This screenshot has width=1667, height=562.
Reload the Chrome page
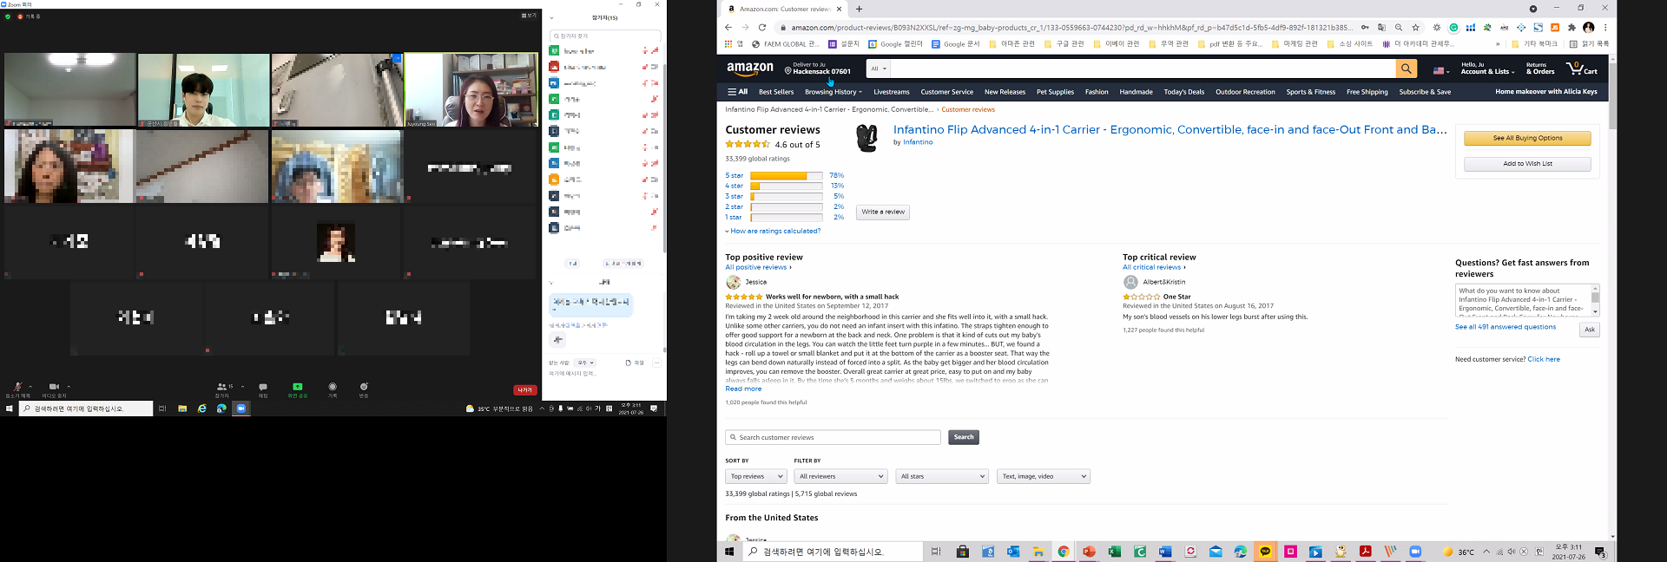click(x=762, y=28)
